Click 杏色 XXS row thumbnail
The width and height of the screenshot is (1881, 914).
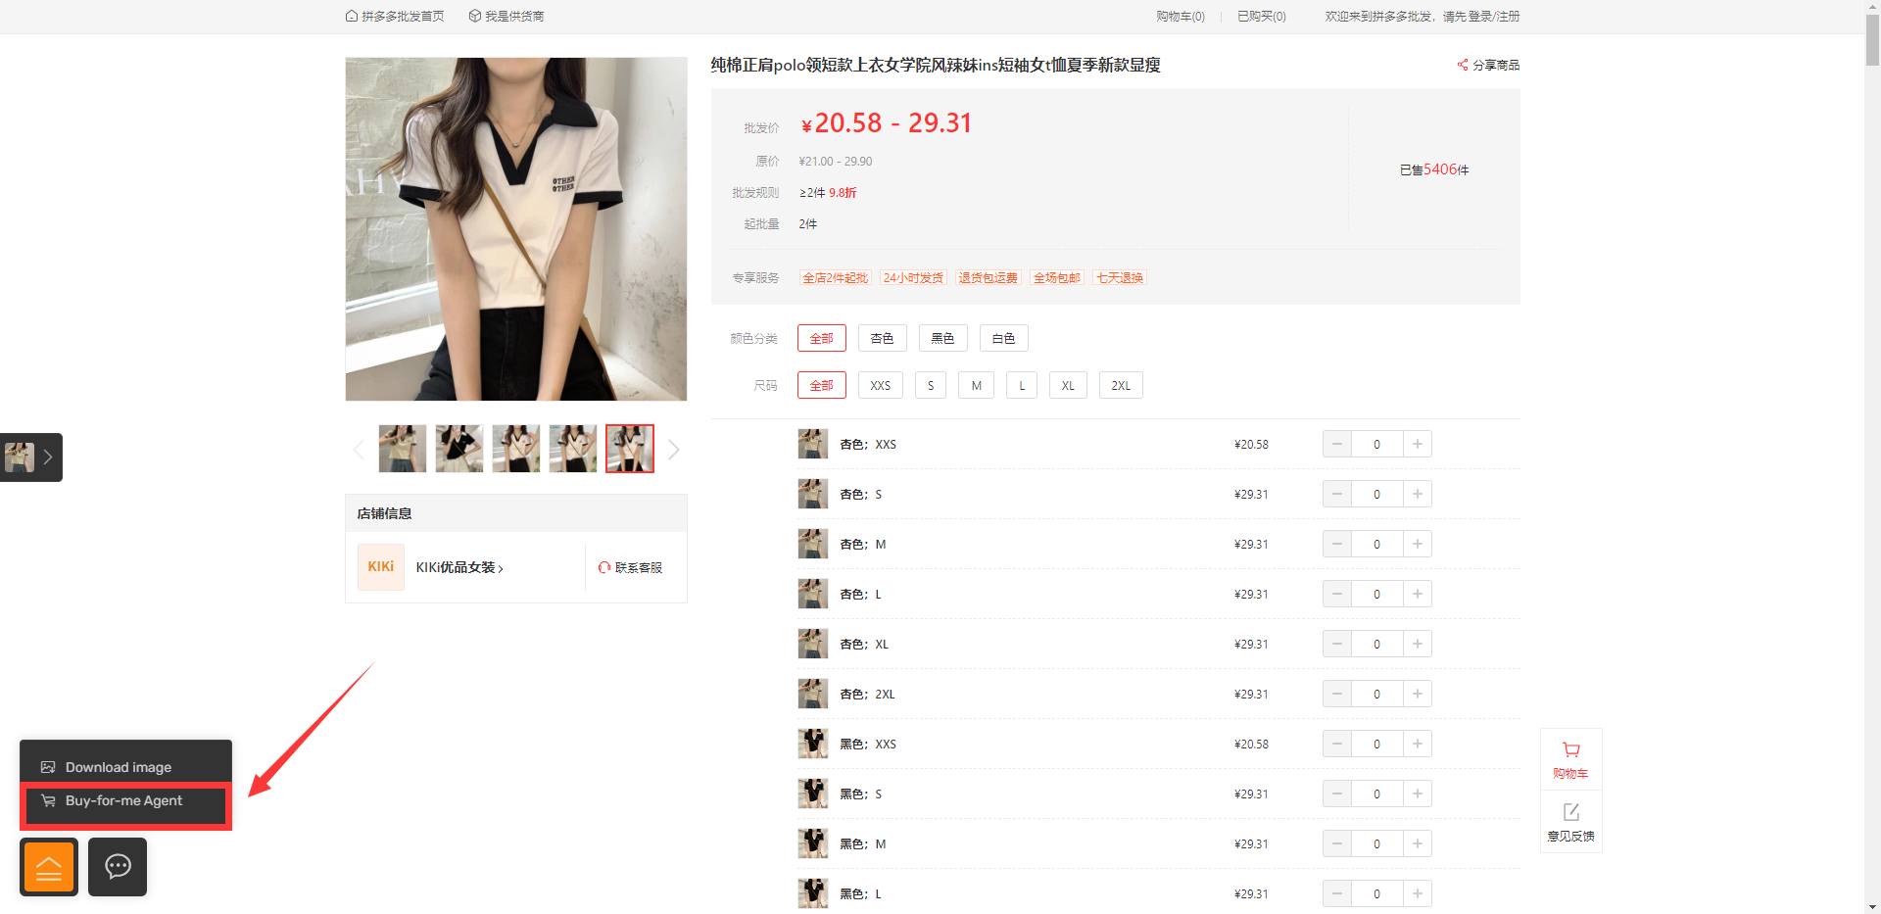tap(812, 444)
